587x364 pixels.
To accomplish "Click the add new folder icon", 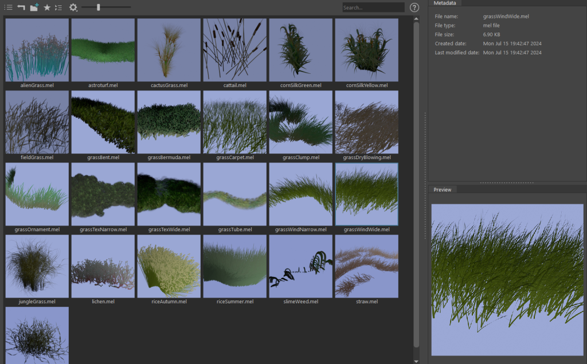I will tap(34, 7).
